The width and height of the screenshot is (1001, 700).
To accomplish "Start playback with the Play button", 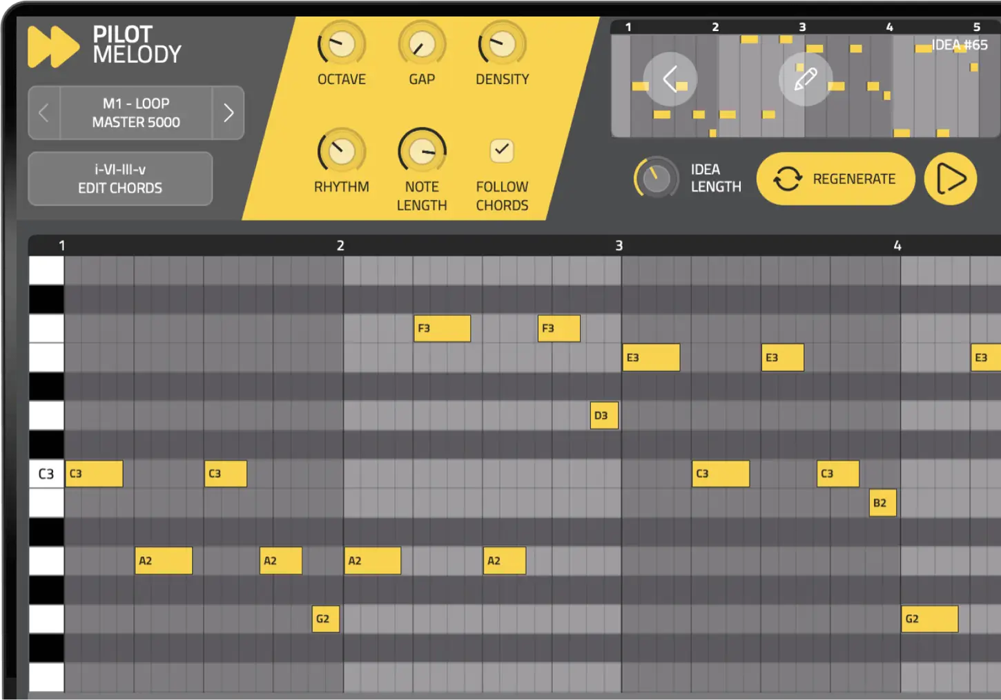I will coord(951,178).
